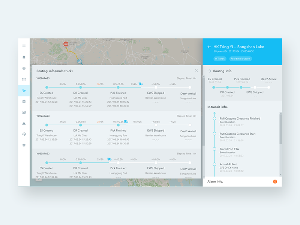Click orange 3h/2h delay in first route
300x225 pixels.
(x=100, y=84)
